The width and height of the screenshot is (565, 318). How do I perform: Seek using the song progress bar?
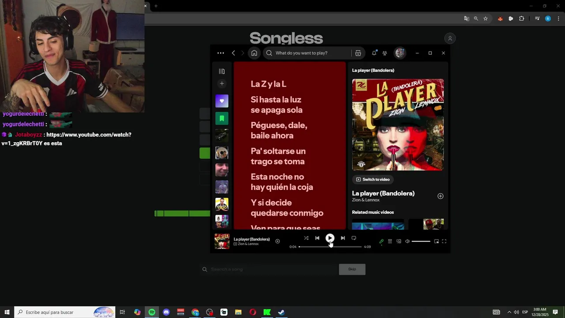pos(330,247)
